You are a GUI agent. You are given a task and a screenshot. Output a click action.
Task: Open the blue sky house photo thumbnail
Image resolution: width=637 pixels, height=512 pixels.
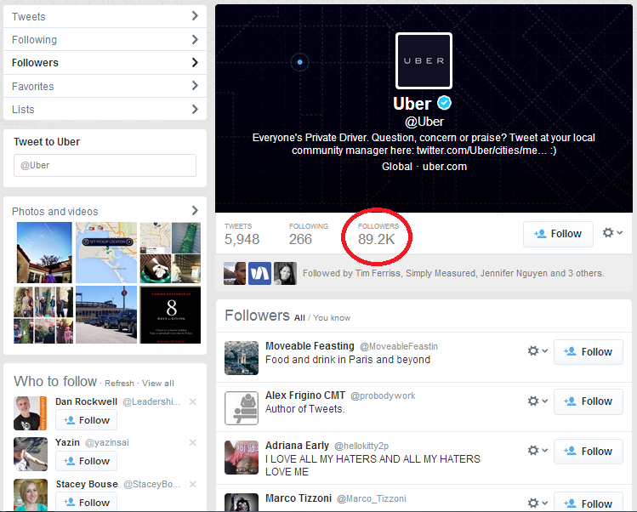[x=44, y=253]
